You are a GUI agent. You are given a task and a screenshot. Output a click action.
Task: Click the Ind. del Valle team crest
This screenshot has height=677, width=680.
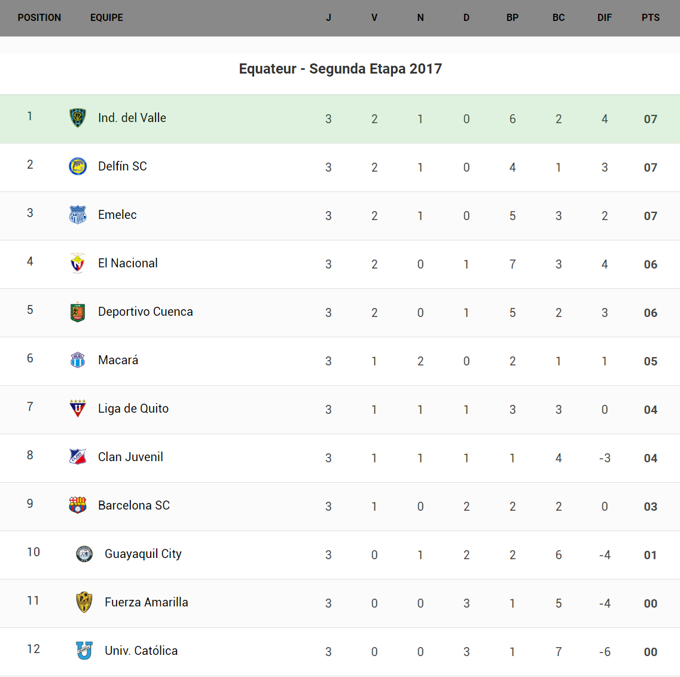tap(78, 118)
